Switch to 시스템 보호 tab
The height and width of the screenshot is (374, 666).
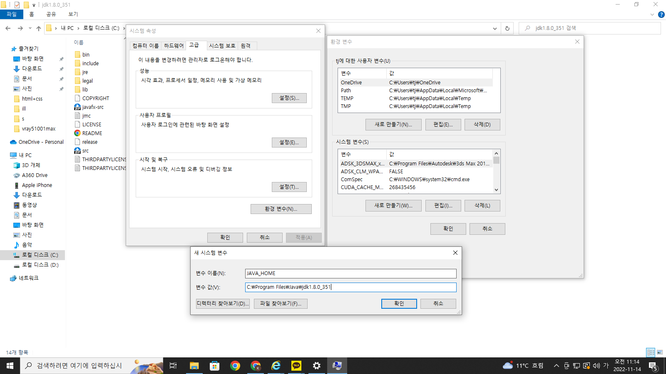click(222, 46)
